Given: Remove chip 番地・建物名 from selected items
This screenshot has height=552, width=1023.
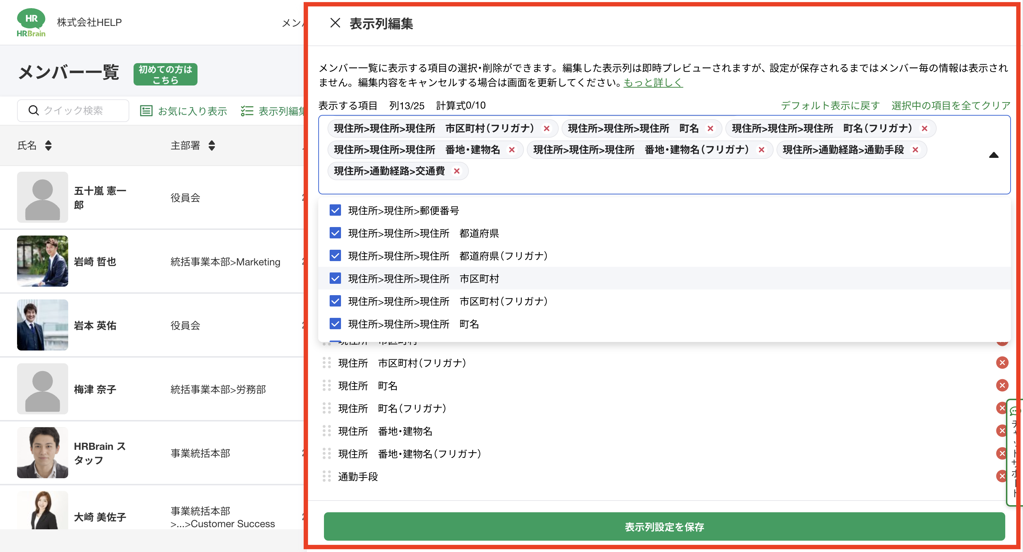Looking at the screenshot, I should point(512,150).
